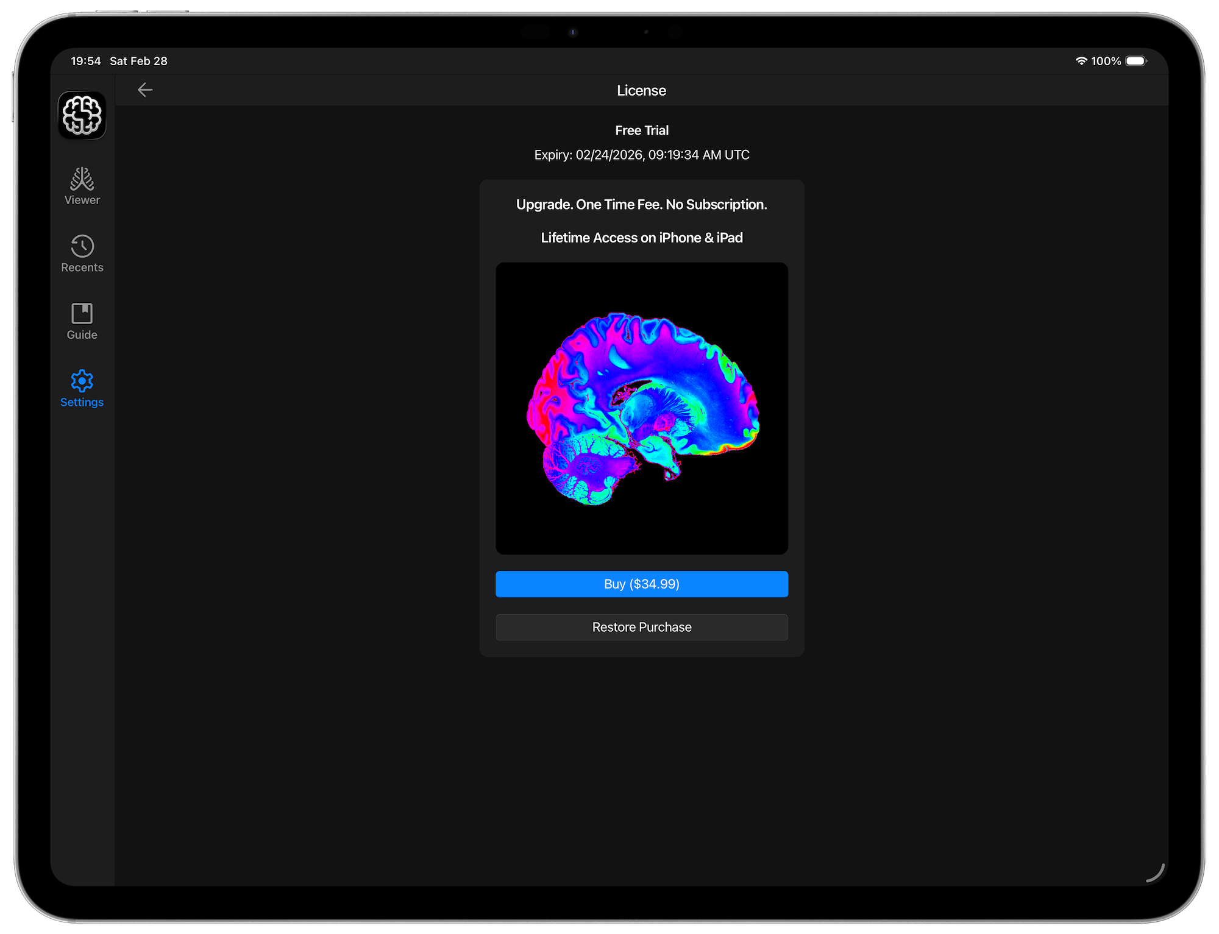This screenshot has height=934, width=1219.
Task: Open the Viewer panel from the sidebar
Action: click(82, 186)
